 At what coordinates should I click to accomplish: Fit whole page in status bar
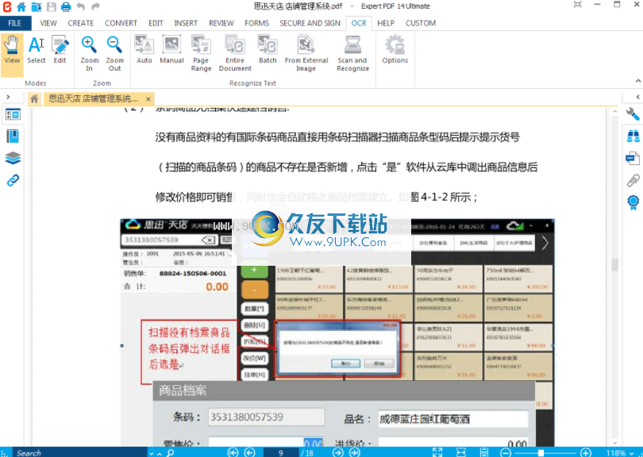[x=484, y=452]
